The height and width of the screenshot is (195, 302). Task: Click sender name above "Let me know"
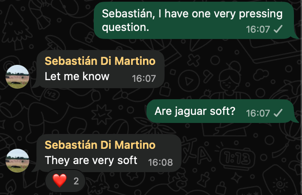pyautogui.click(x=100, y=61)
